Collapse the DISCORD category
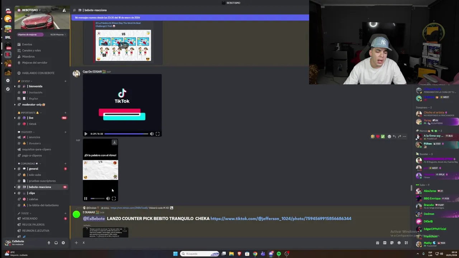Image resolution: width=459 pixels, height=258 pixels. [26, 132]
